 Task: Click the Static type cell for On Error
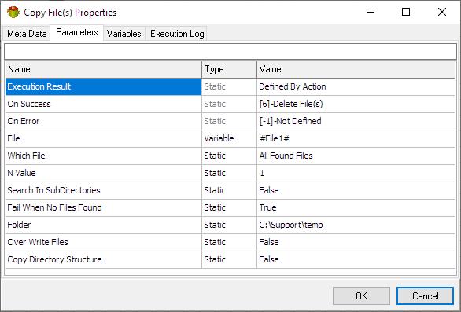click(230, 121)
